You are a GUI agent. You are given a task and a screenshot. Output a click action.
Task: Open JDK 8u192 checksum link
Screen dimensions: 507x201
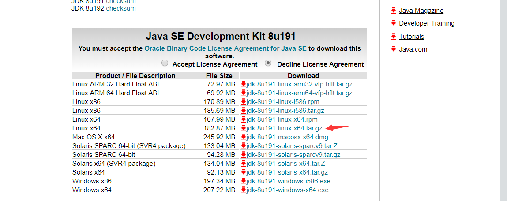121,8
